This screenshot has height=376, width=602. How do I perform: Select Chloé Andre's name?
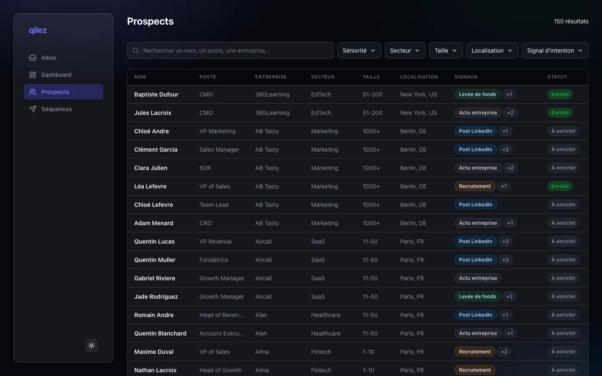pos(151,131)
